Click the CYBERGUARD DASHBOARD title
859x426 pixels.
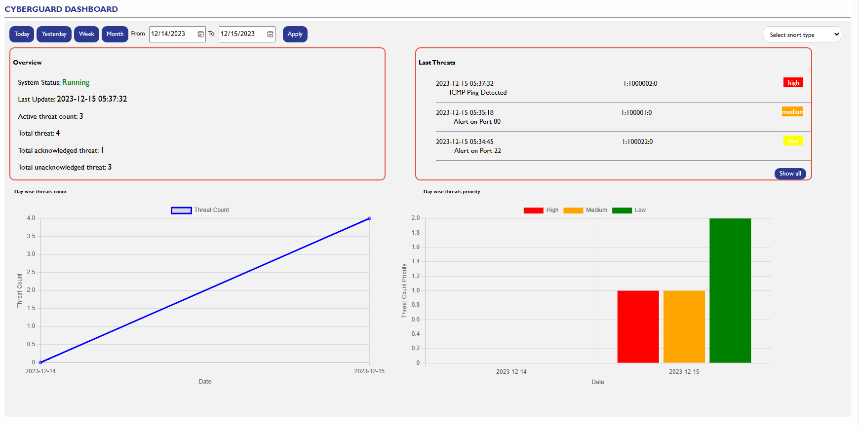pos(61,9)
